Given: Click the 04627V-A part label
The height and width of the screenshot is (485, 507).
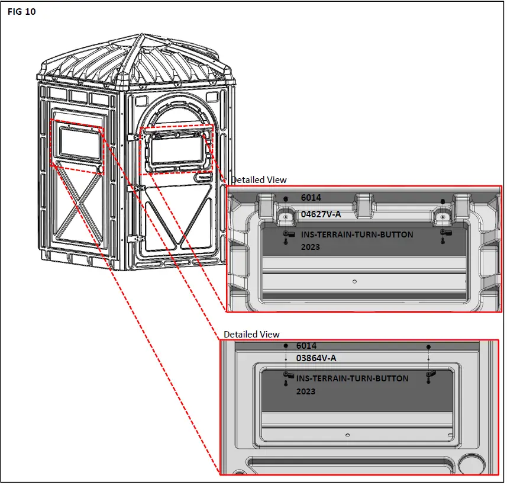Looking at the screenshot, I should tap(322, 215).
